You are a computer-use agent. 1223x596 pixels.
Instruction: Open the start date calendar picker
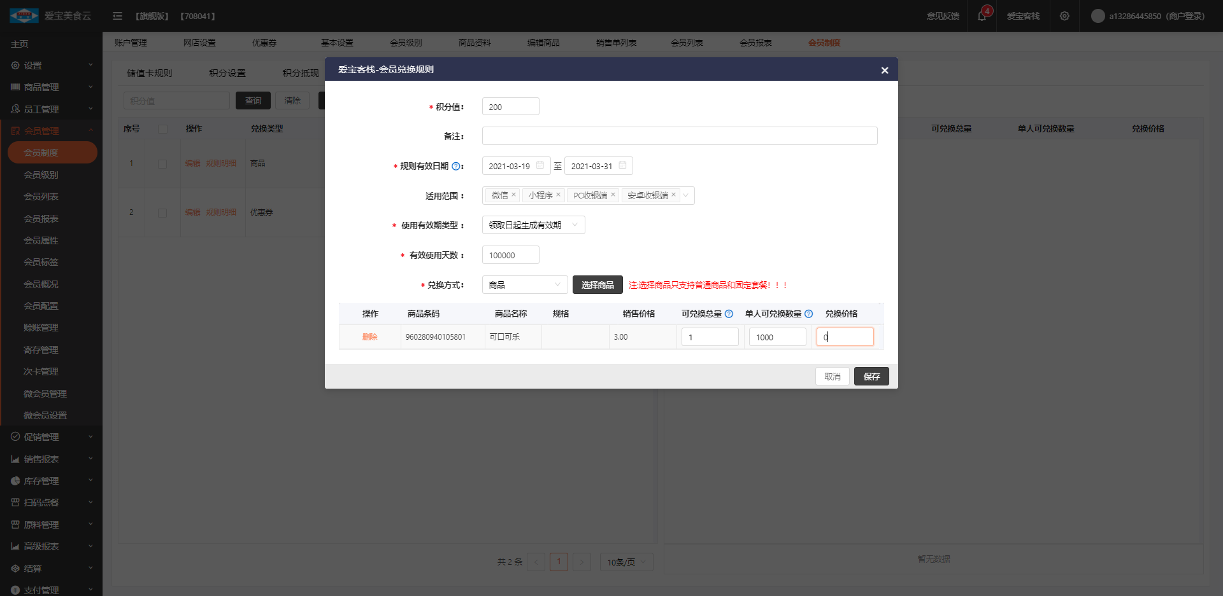tap(540, 165)
